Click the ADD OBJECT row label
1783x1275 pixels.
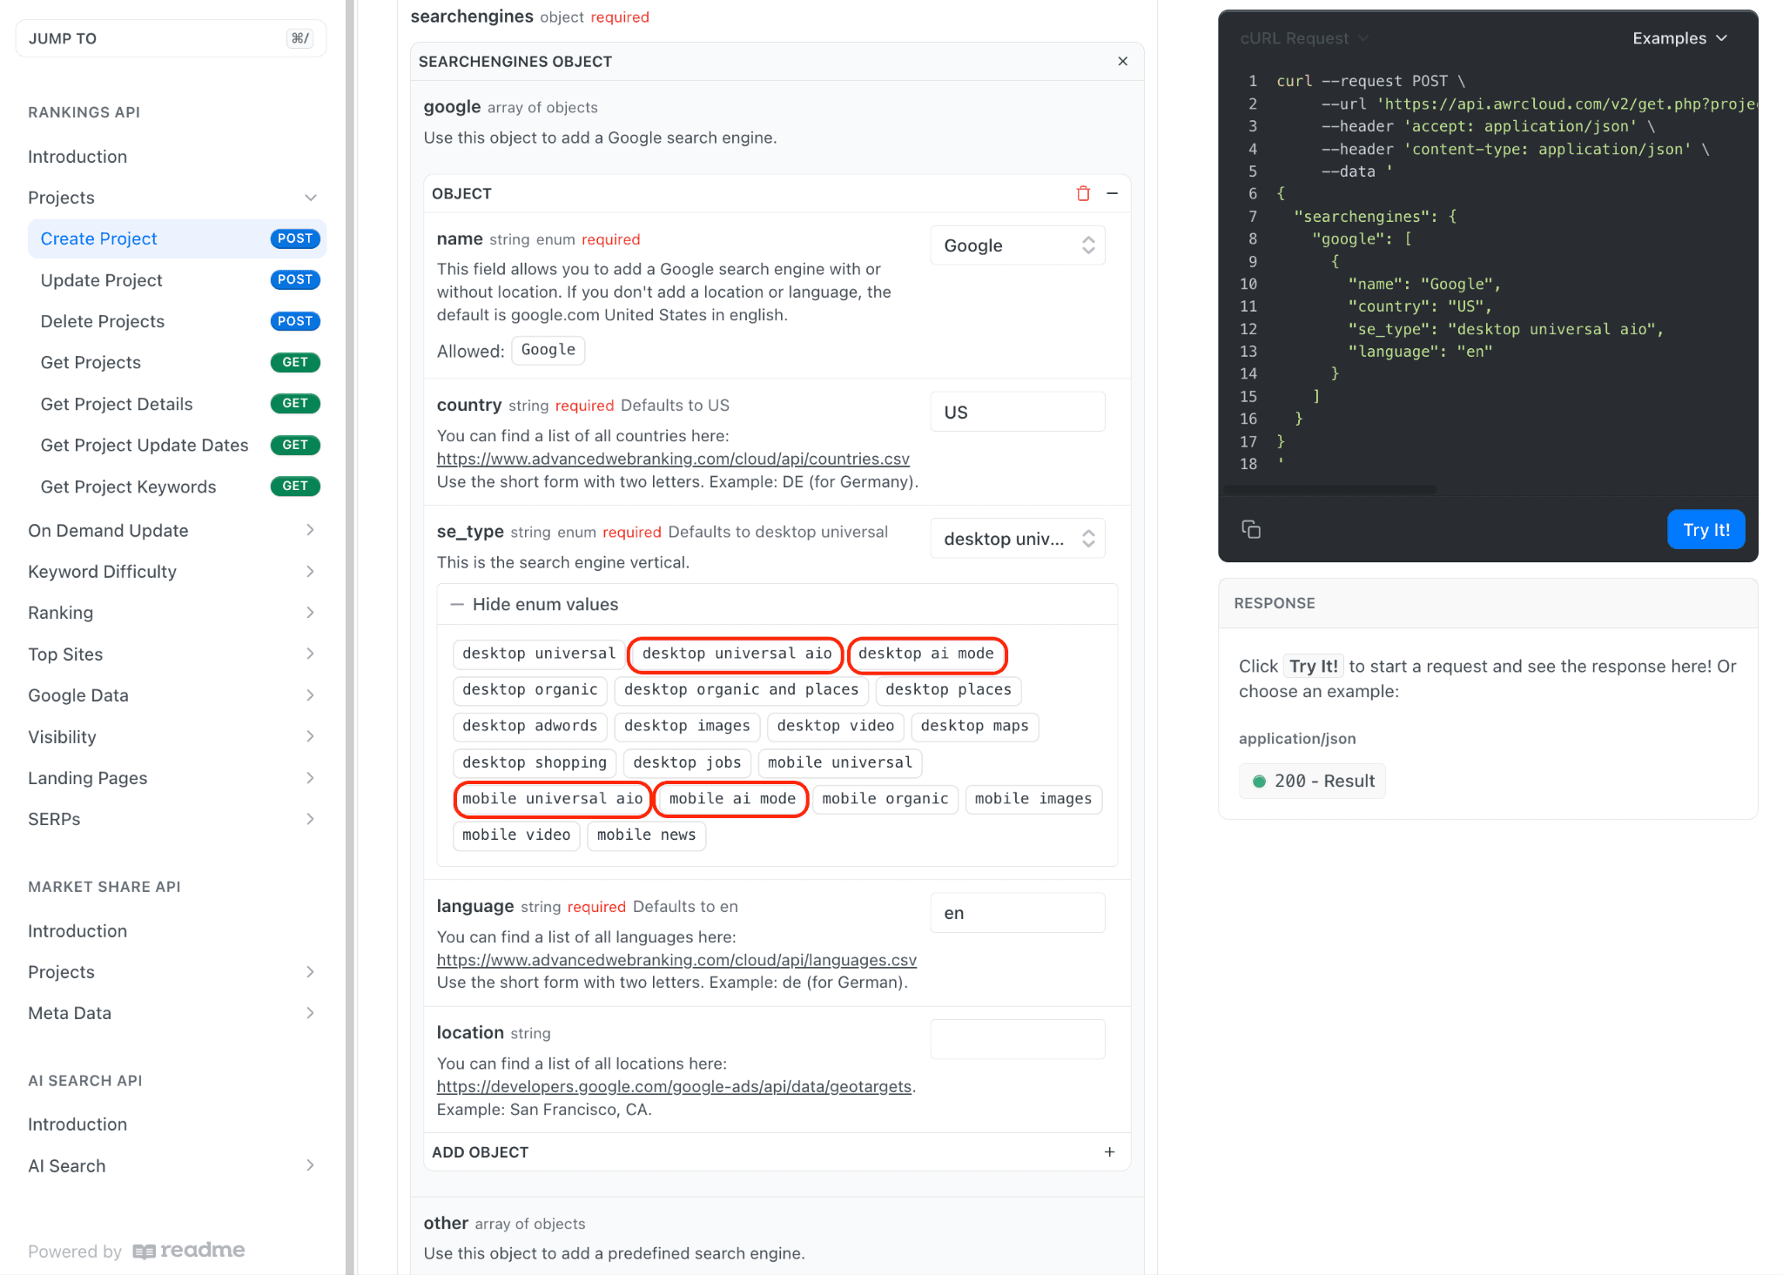pos(480,1151)
